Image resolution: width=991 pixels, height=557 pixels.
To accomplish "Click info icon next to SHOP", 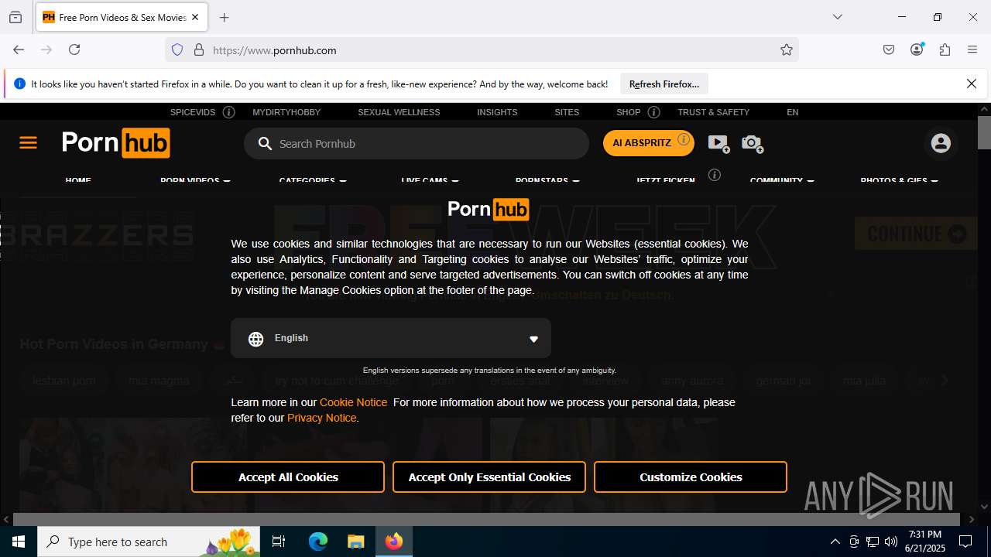I will click(653, 112).
